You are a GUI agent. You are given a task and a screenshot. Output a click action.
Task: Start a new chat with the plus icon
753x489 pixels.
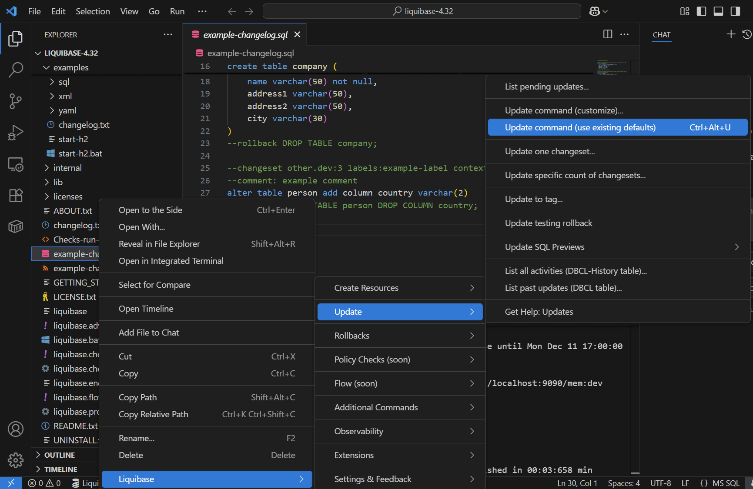coord(731,34)
